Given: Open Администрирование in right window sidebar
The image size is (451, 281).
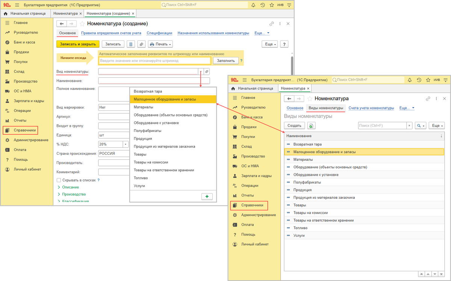Looking at the screenshot, I should [x=258, y=215].
